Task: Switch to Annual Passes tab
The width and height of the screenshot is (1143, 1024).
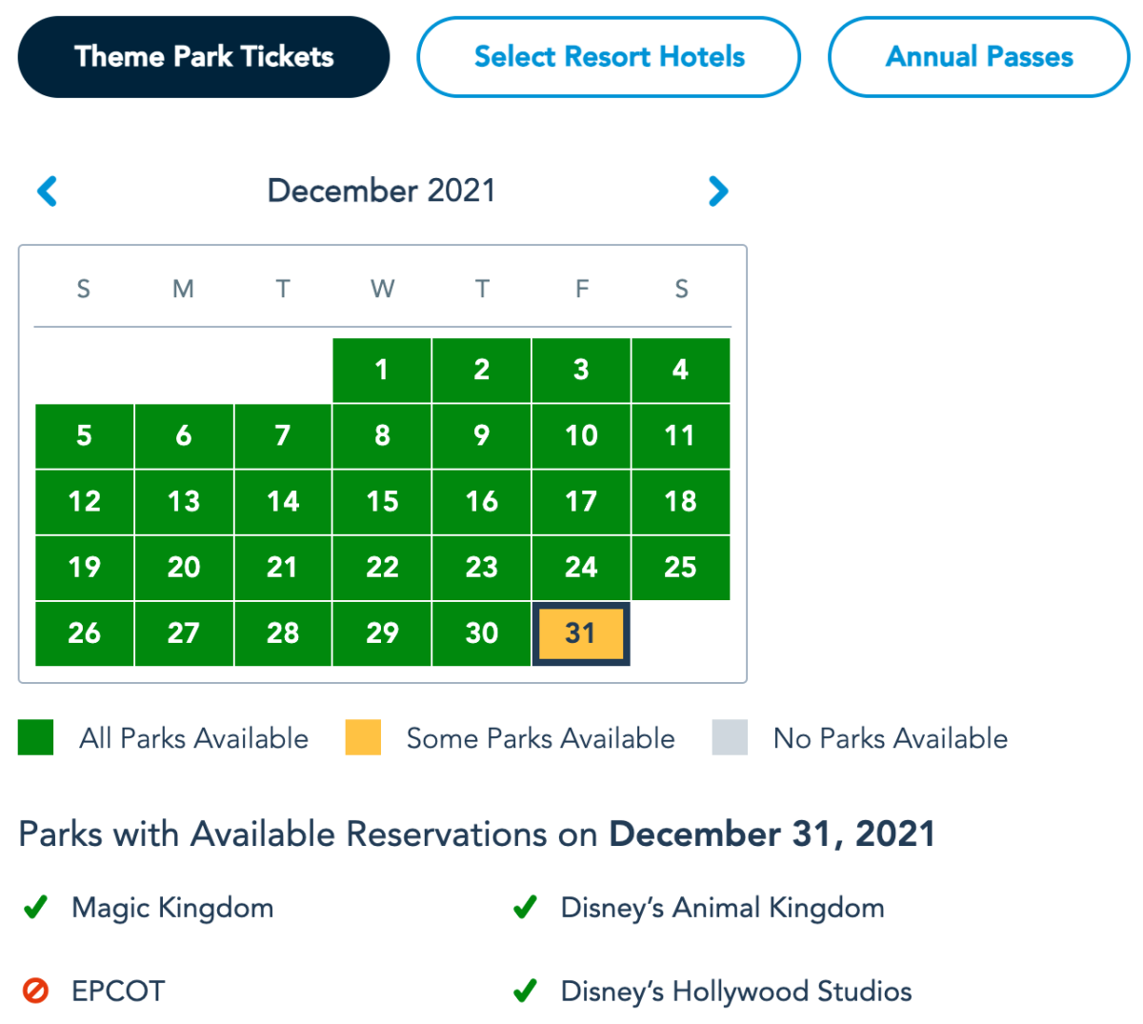Action: 979,57
